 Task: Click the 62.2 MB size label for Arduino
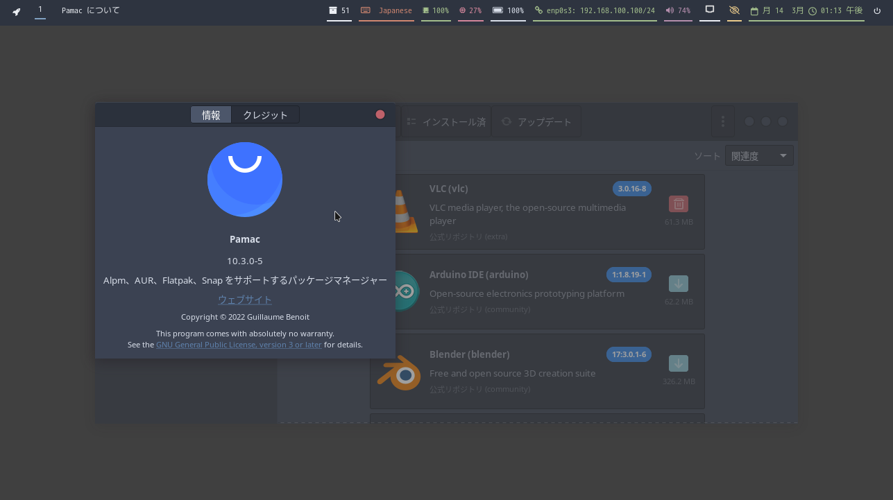click(x=679, y=302)
